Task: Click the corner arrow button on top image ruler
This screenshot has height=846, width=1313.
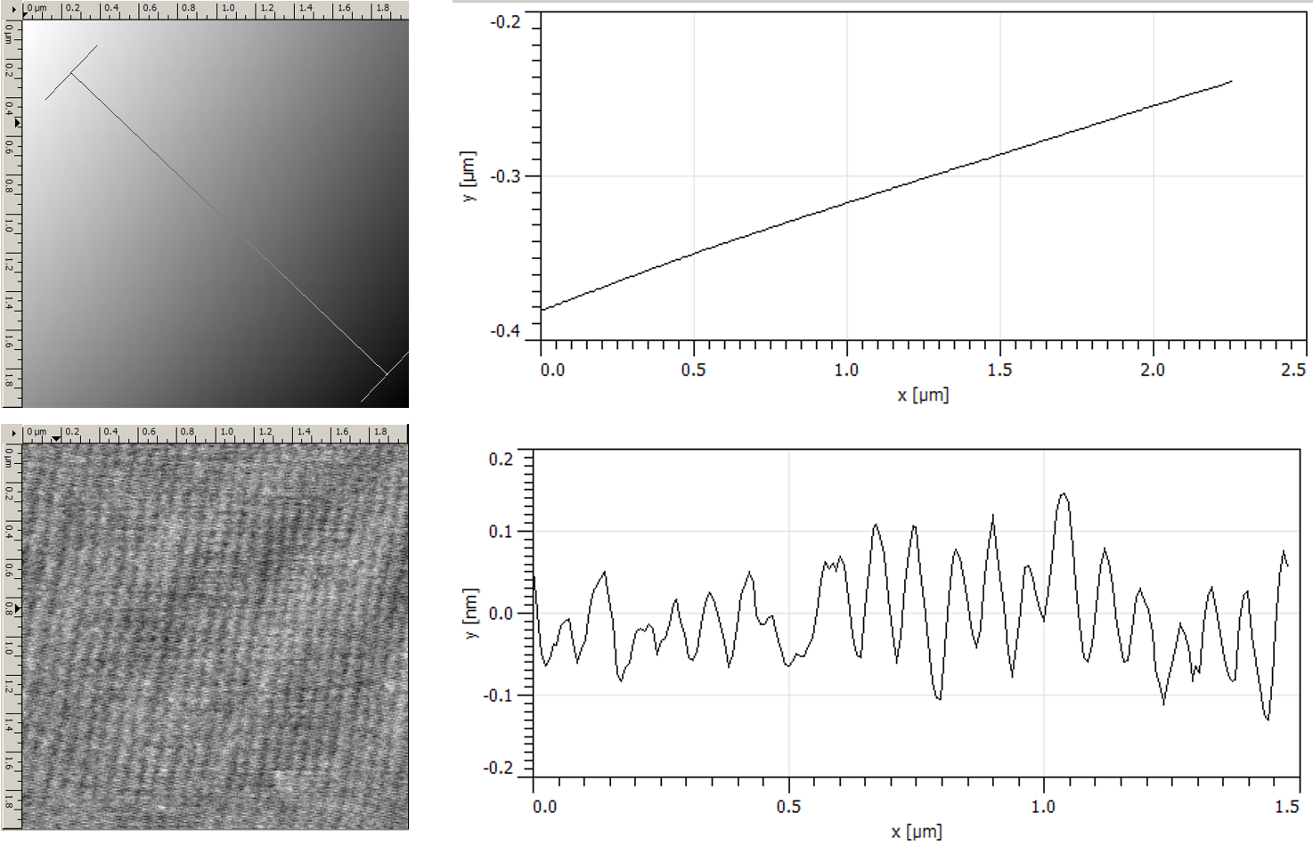Action: (x=13, y=9)
